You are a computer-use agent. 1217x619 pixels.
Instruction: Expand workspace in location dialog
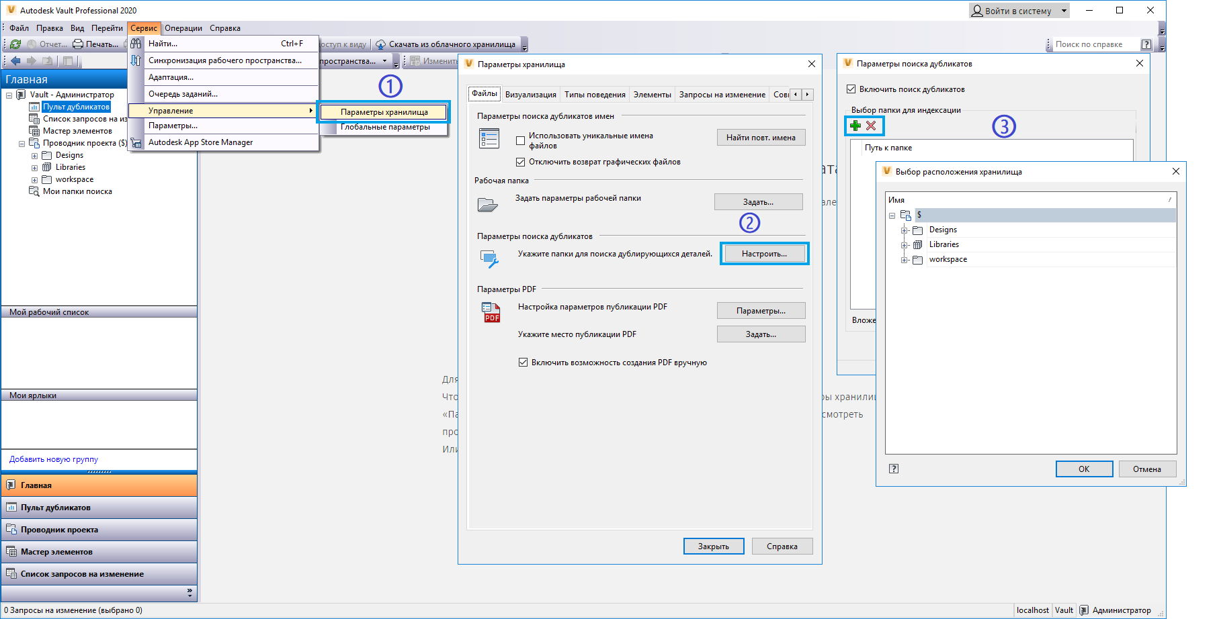(x=905, y=260)
